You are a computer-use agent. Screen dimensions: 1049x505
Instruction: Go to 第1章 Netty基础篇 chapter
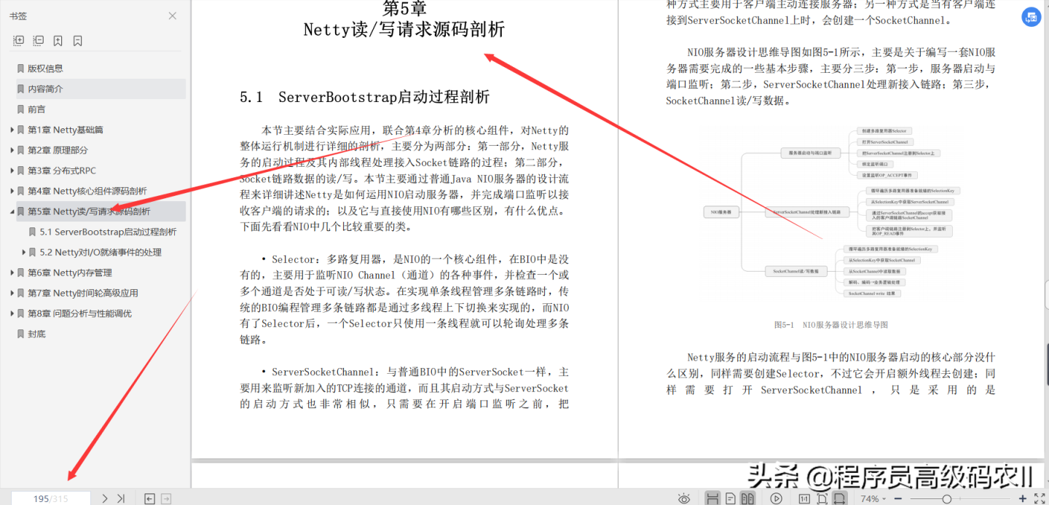pos(66,130)
